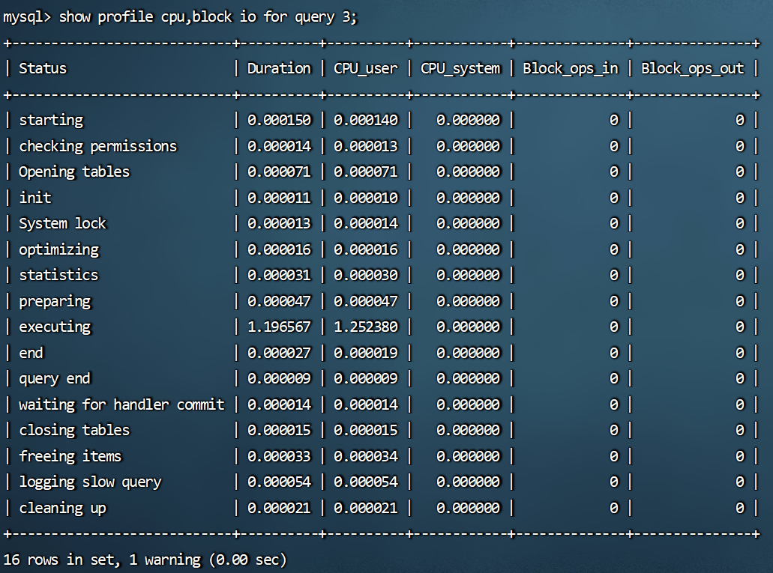Click the starting duration value 0.000150

[279, 120]
